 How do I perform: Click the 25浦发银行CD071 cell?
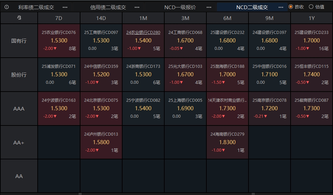point(59,75)
